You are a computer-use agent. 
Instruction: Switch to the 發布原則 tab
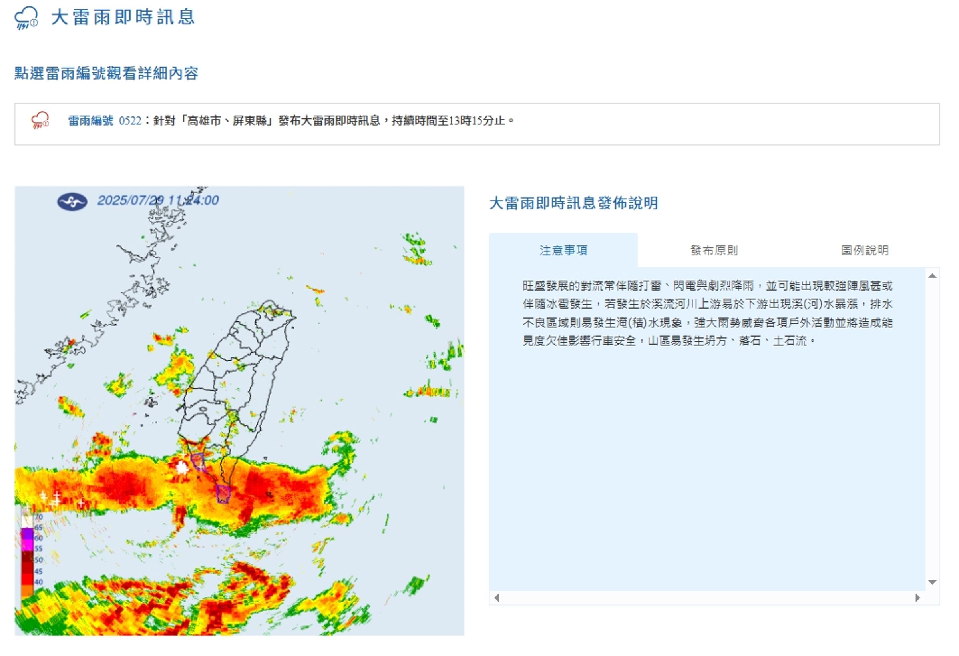point(714,250)
